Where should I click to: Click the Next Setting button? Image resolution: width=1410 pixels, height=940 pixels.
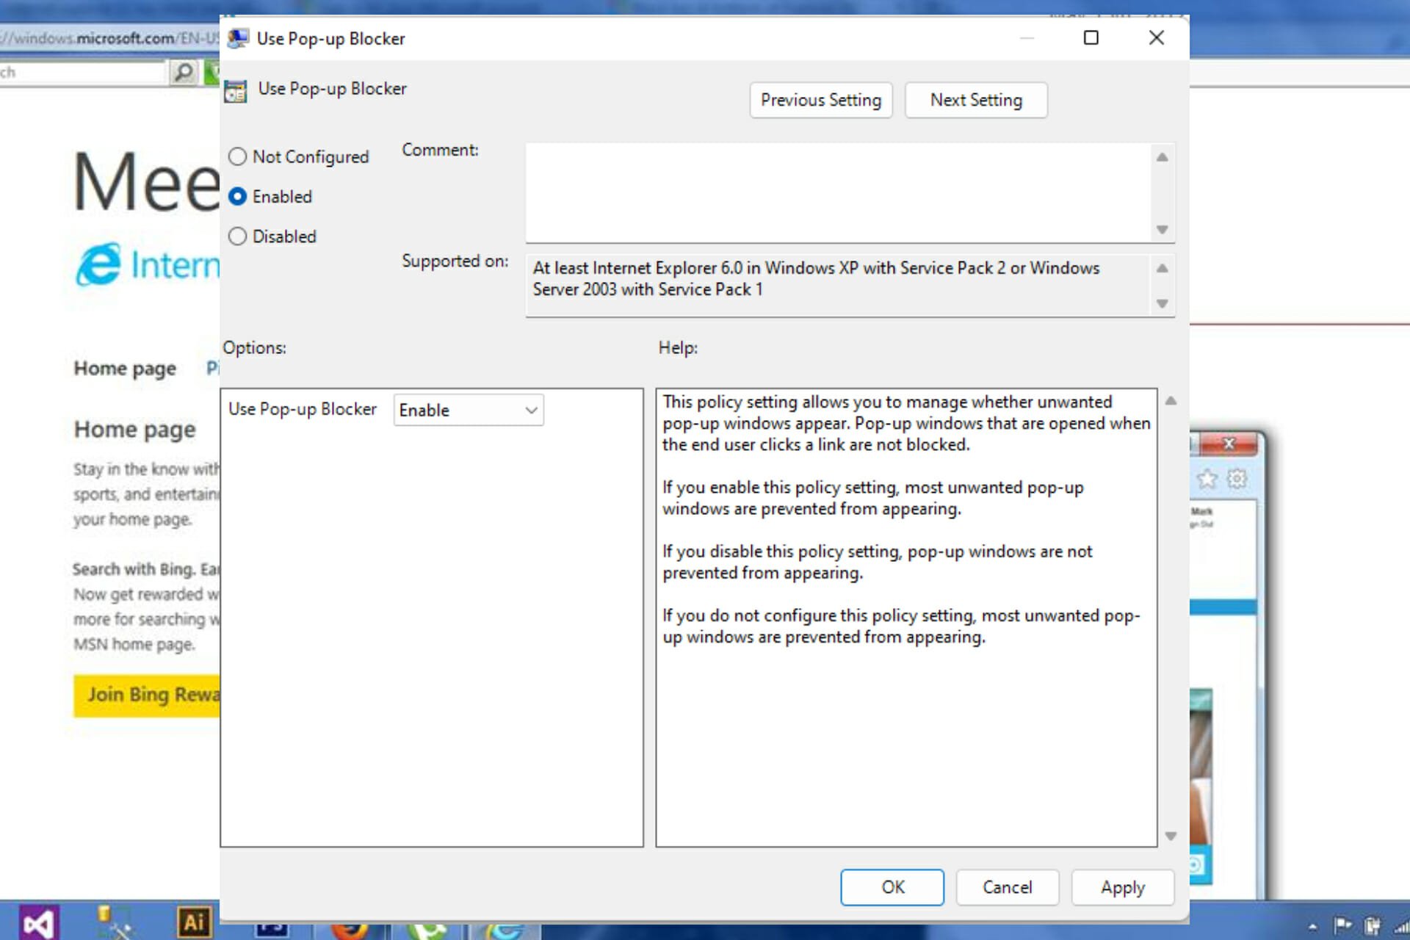tap(975, 100)
